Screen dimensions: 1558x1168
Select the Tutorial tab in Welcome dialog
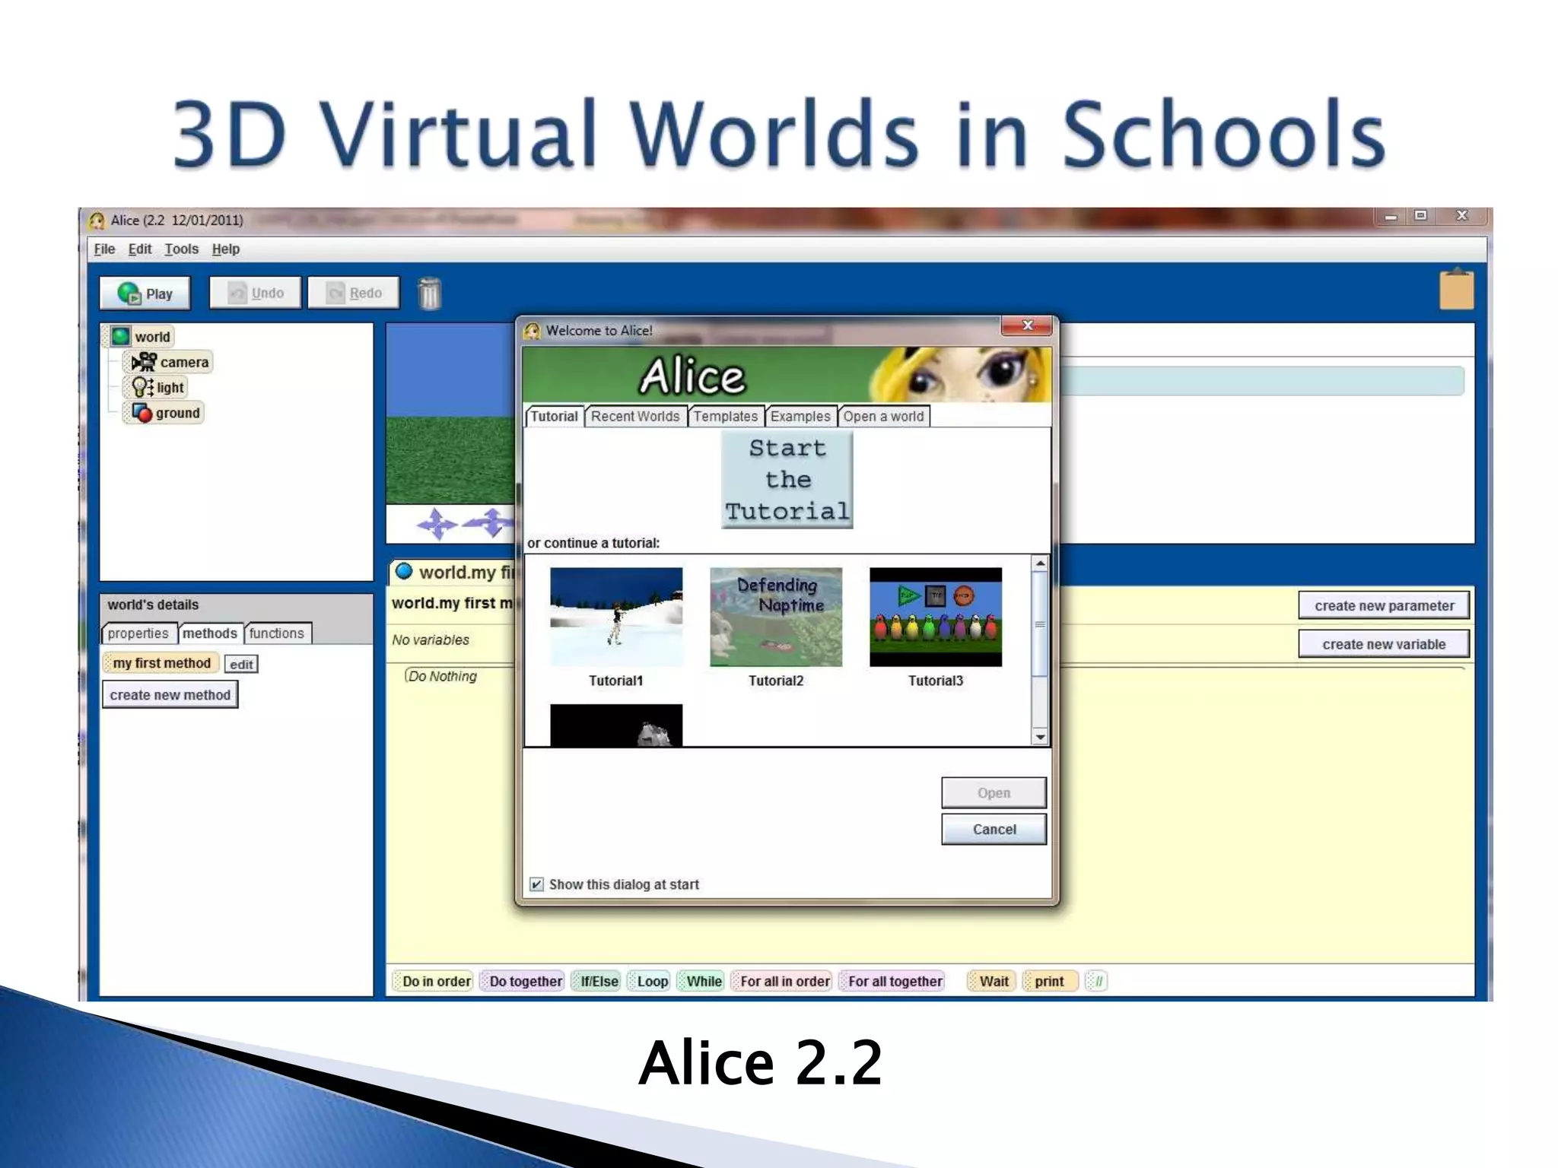pos(555,417)
